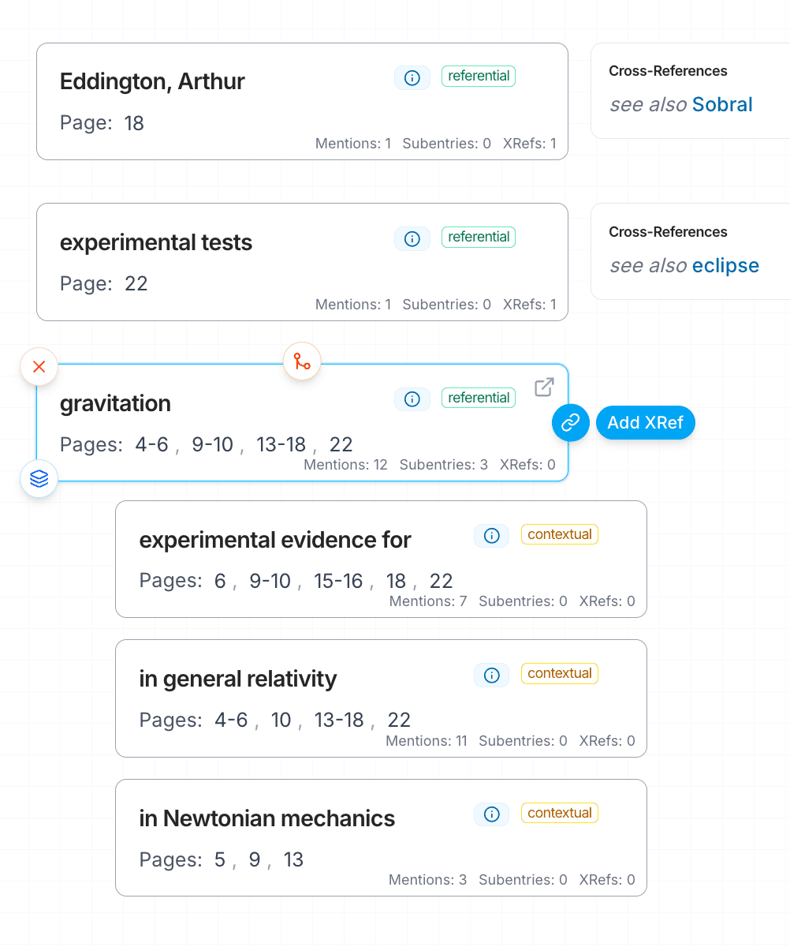Viewport: 790px width, 947px height.
Task: Open gravitation entry via the external-link icon
Action: coord(544,387)
